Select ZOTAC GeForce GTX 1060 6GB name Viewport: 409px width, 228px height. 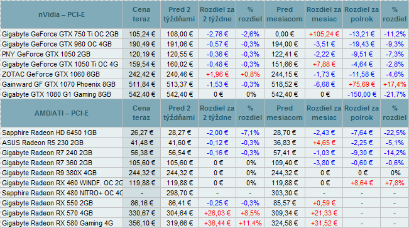[x=51, y=74]
